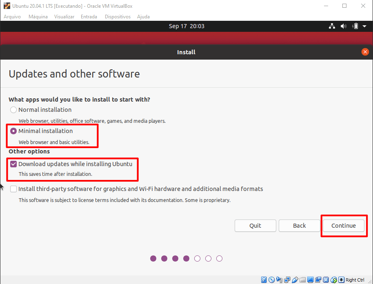Click the keyboard capture arrow icon near Right Ctrl

point(341,280)
